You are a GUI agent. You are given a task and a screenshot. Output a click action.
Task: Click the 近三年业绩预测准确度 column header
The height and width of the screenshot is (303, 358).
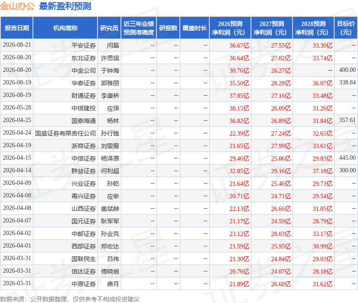(139, 28)
